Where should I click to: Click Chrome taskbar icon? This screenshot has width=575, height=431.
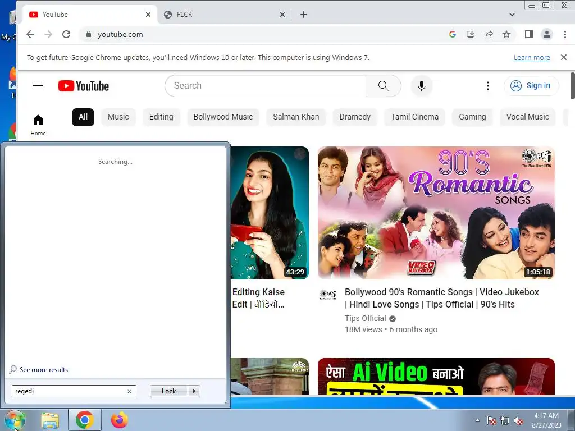click(85, 420)
